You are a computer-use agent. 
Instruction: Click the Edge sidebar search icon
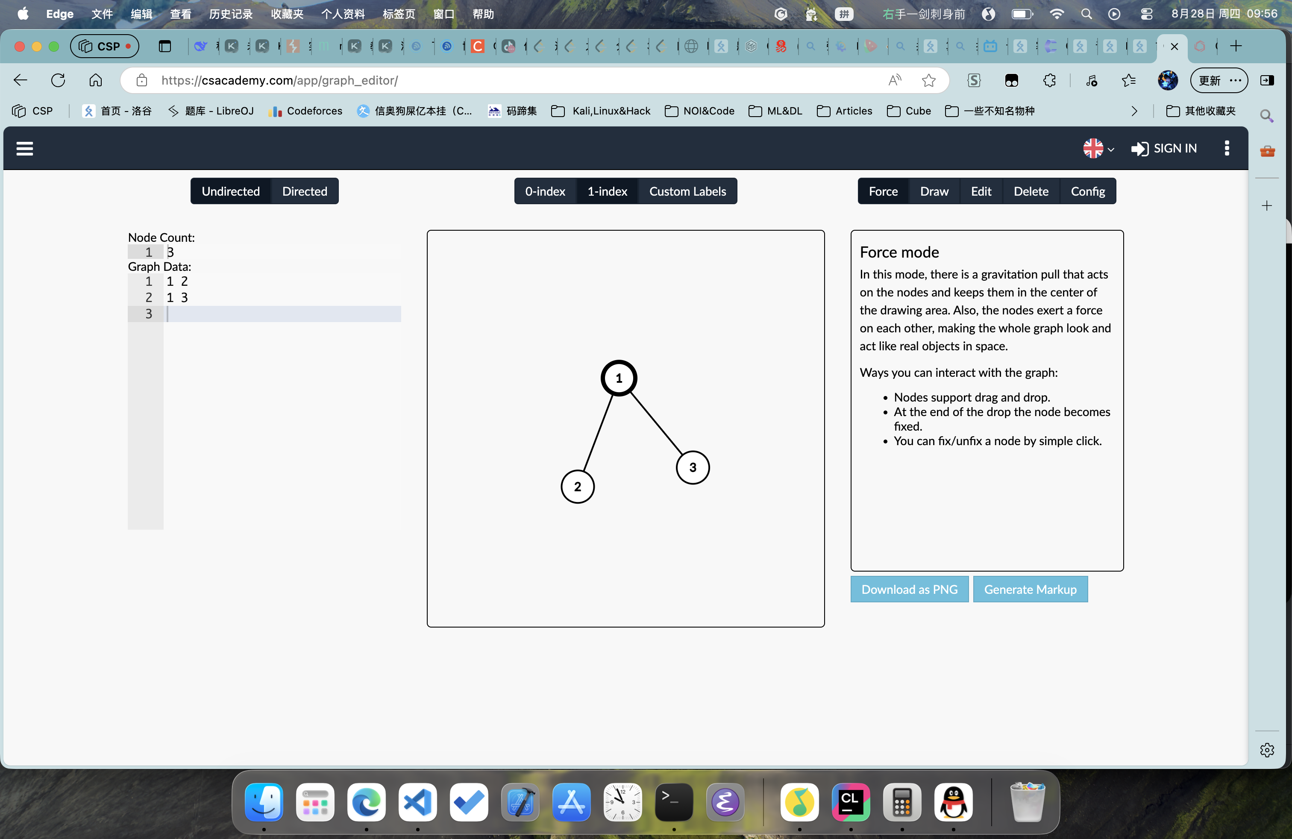(1266, 116)
